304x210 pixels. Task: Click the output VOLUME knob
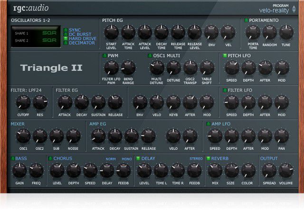tap(286, 171)
